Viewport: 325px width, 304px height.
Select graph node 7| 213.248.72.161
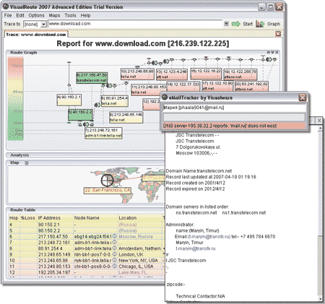tap(103, 133)
